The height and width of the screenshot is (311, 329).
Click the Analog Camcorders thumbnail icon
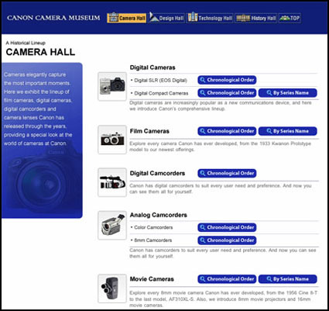(112, 225)
